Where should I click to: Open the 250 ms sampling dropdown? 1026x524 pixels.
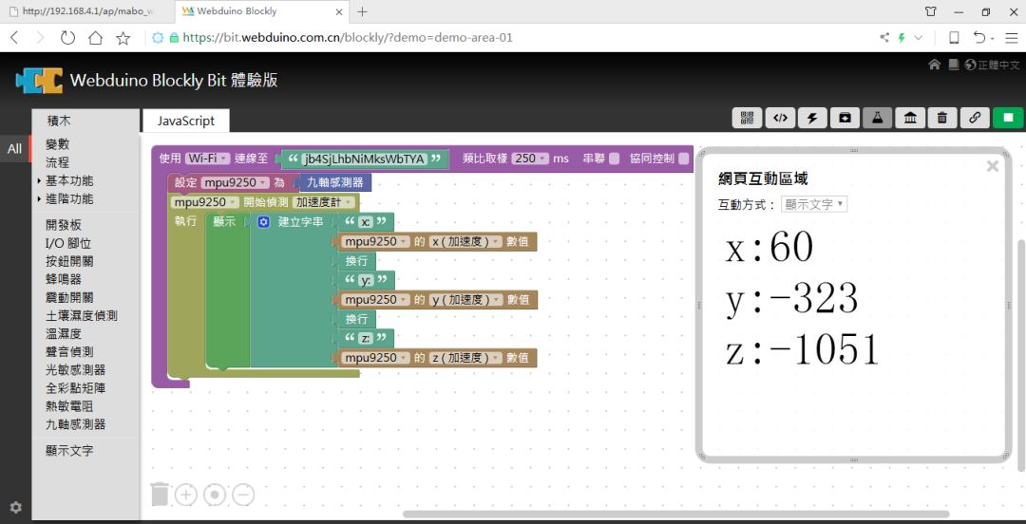point(529,159)
